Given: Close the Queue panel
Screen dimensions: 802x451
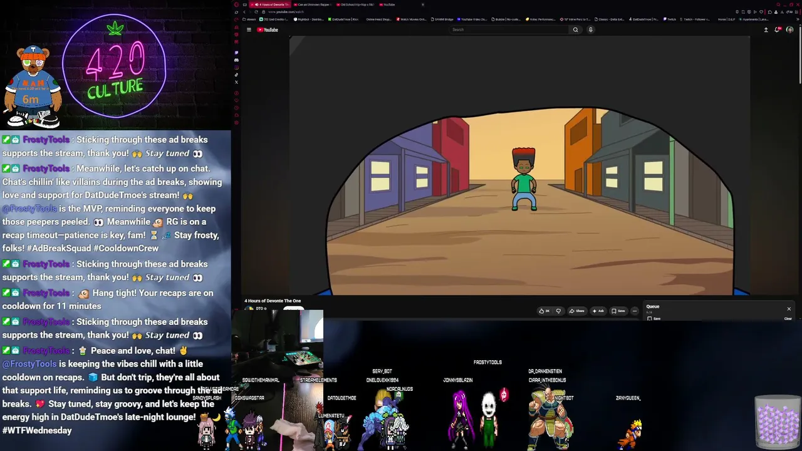Looking at the screenshot, I should (x=789, y=309).
